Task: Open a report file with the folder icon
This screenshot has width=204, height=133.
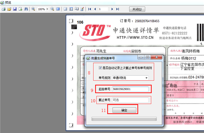Action: pos(9,9)
